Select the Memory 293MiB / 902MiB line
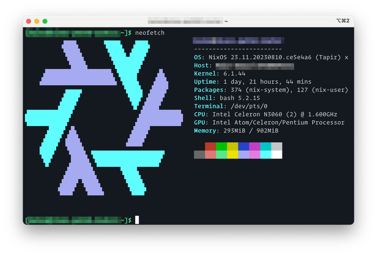 236,131
